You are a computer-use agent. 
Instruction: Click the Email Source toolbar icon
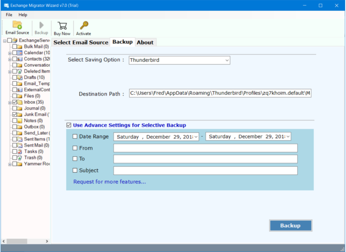point(17,25)
